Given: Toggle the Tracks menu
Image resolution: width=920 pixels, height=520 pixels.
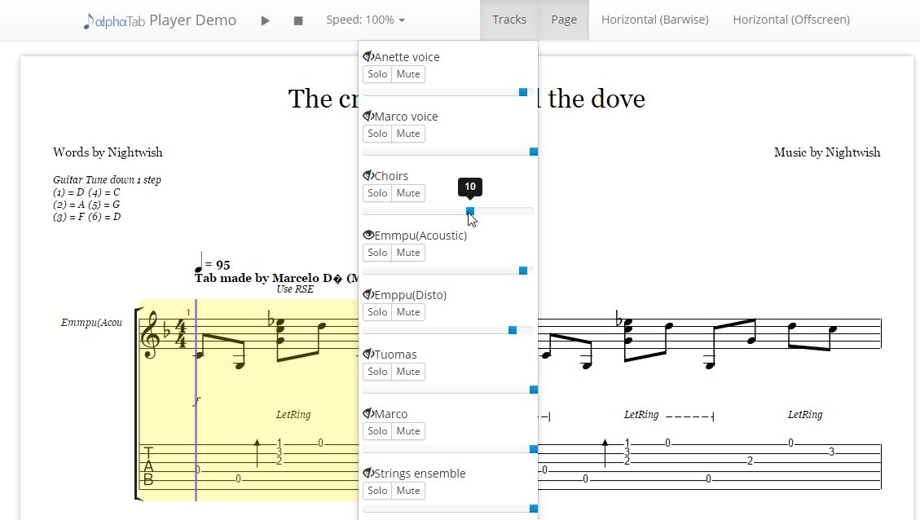Looking at the screenshot, I should (x=509, y=20).
